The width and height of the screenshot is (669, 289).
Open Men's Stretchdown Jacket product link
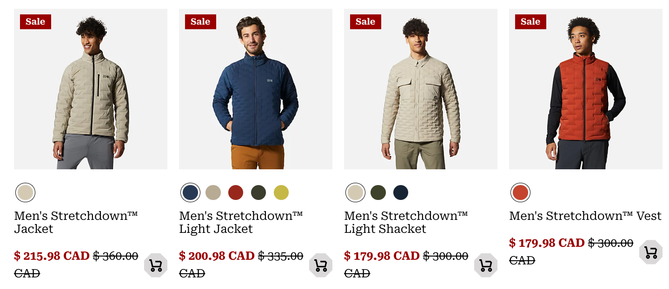click(76, 222)
